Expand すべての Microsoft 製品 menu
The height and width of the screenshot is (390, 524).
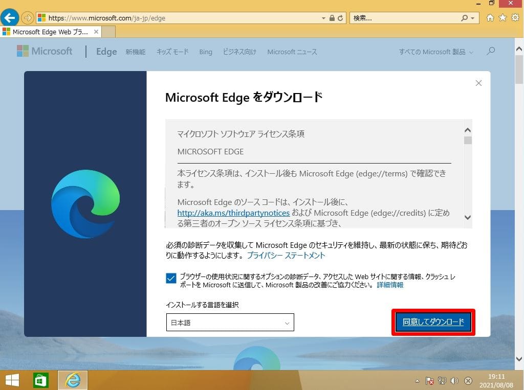[x=436, y=52]
